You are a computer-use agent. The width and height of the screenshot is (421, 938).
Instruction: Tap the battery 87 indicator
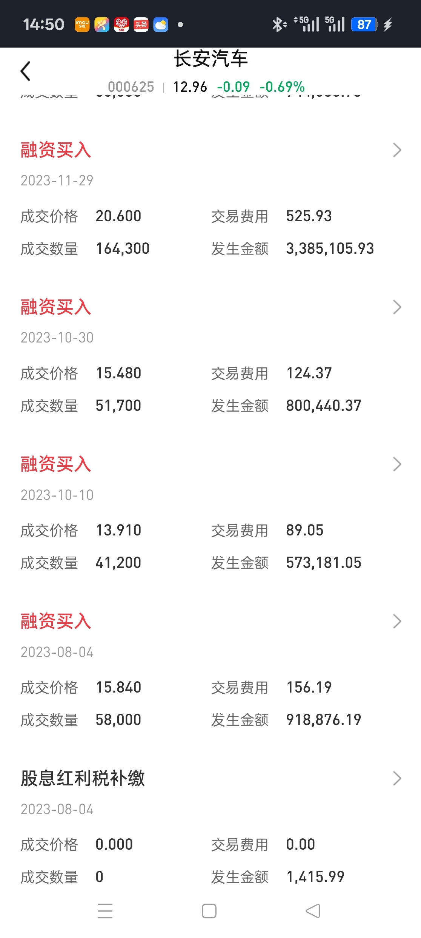coord(364,25)
